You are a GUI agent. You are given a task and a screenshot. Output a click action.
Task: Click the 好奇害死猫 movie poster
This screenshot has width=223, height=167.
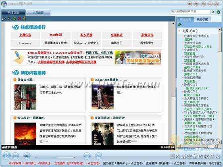point(25,97)
